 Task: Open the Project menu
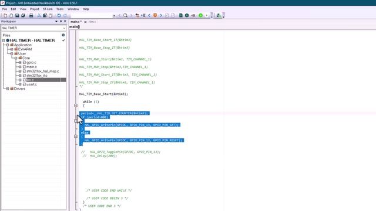(x=35, y=9)
